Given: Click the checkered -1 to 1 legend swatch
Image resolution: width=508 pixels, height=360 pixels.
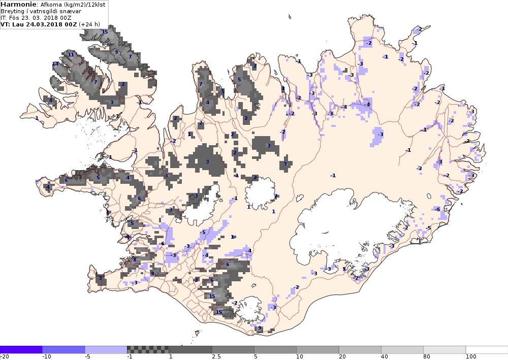Looking at the screenshot, I should tap(148, 350).
